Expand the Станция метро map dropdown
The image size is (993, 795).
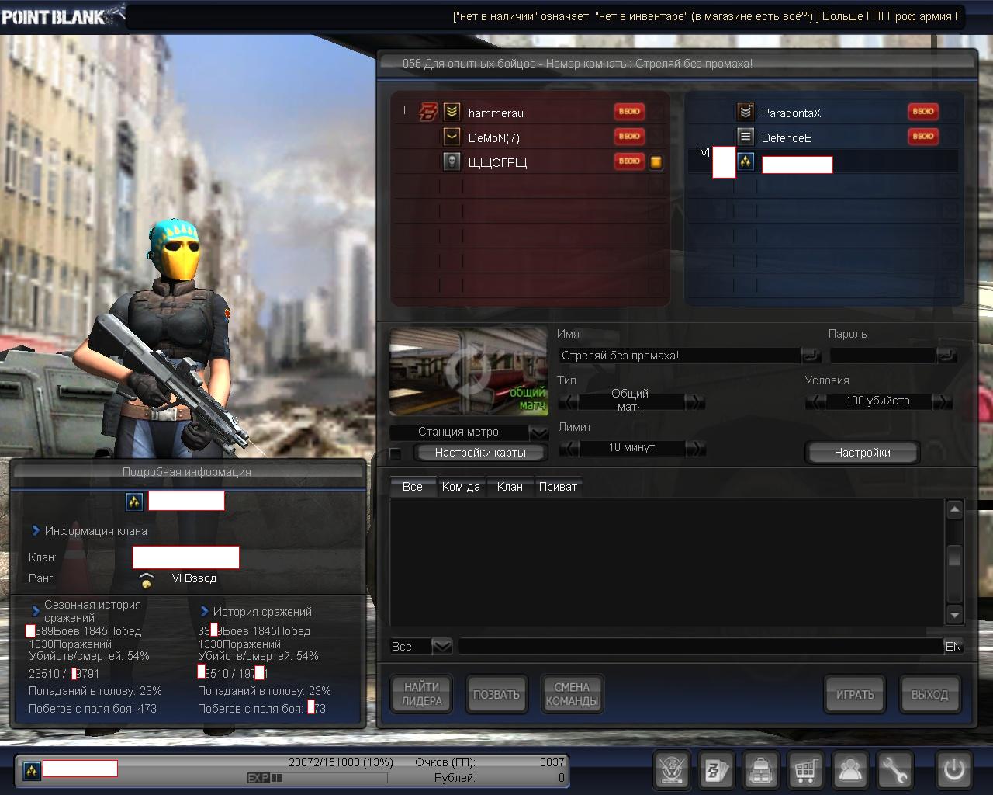click(538, 432)
